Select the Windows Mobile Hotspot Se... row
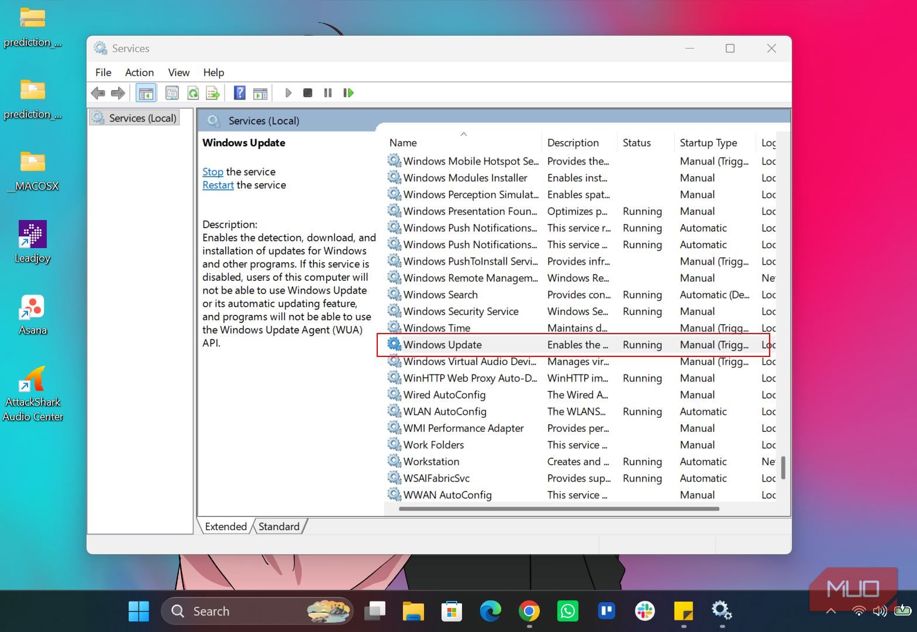The image size is (917, 632). [x=580, y=161]
